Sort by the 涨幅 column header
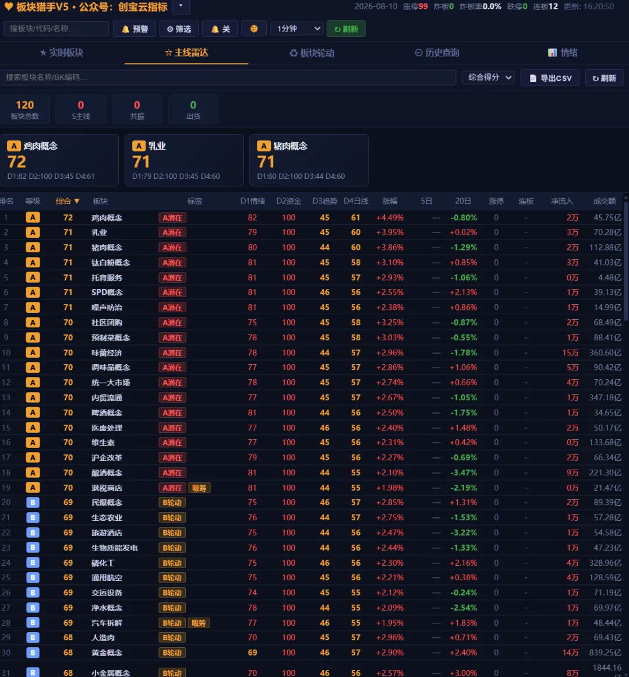This screenshot has width=629, height=677. (x=390, y=201)
